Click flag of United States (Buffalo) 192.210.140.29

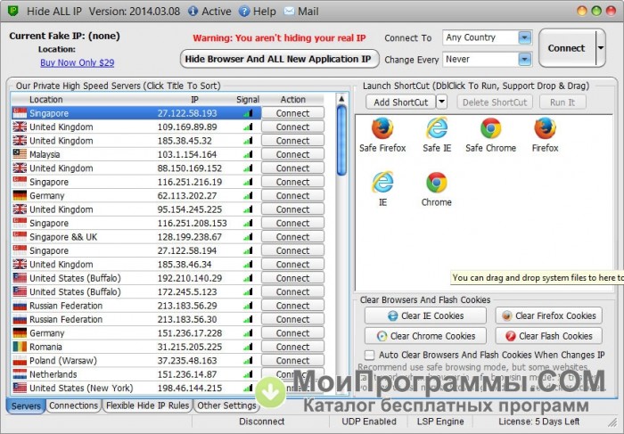pyautogui.click(x=20, y=278)
